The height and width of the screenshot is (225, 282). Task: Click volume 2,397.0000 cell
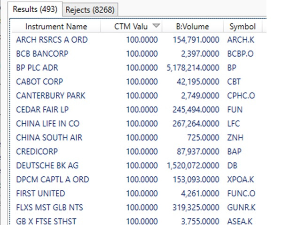[x=200, y=53]
